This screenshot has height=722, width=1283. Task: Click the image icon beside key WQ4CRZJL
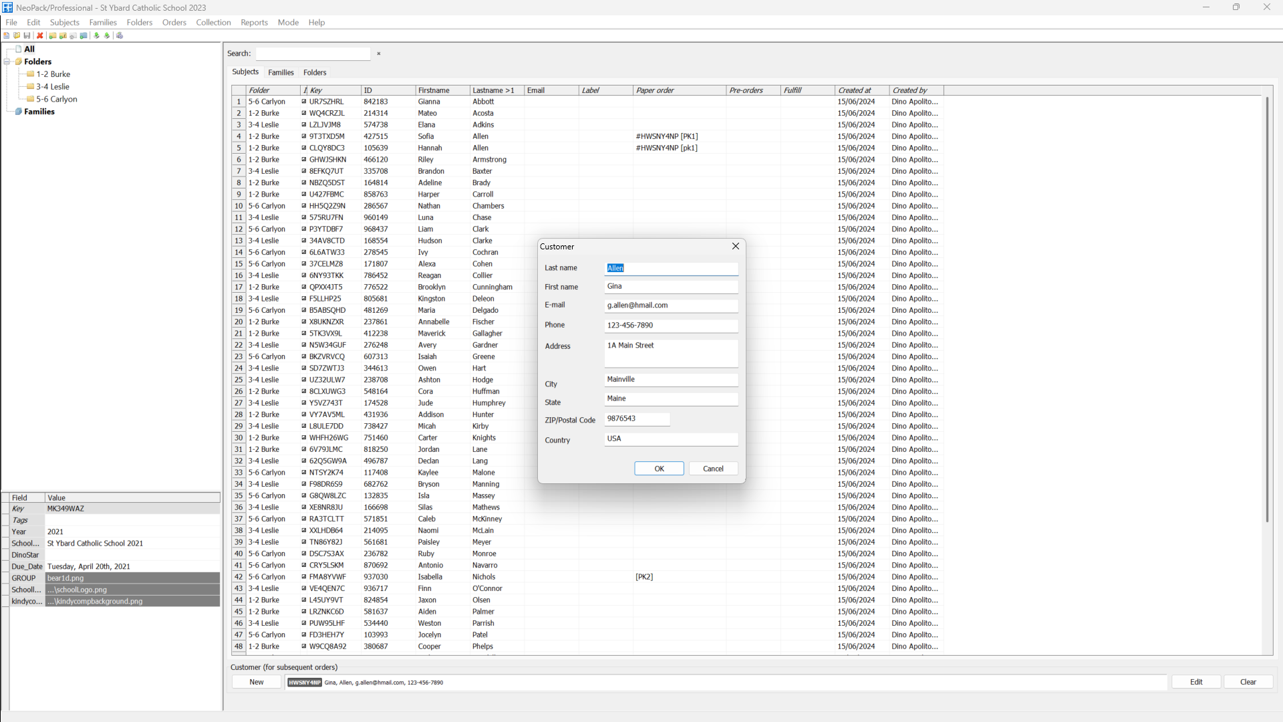[x=304, y=113]
